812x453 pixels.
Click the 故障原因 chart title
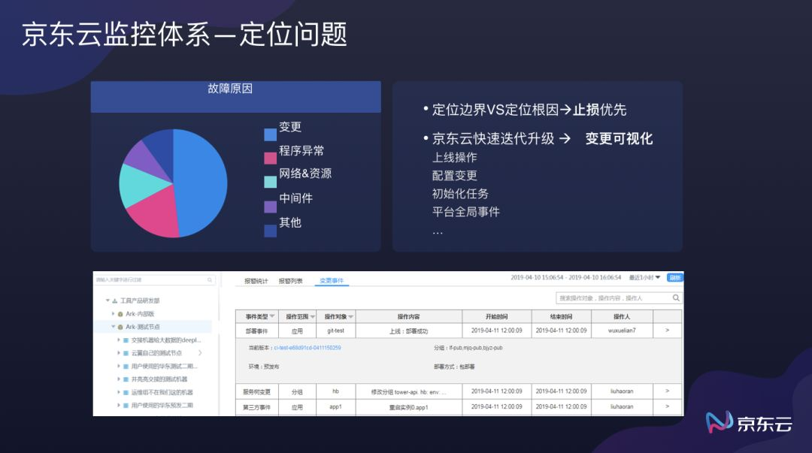pos(230,89)
